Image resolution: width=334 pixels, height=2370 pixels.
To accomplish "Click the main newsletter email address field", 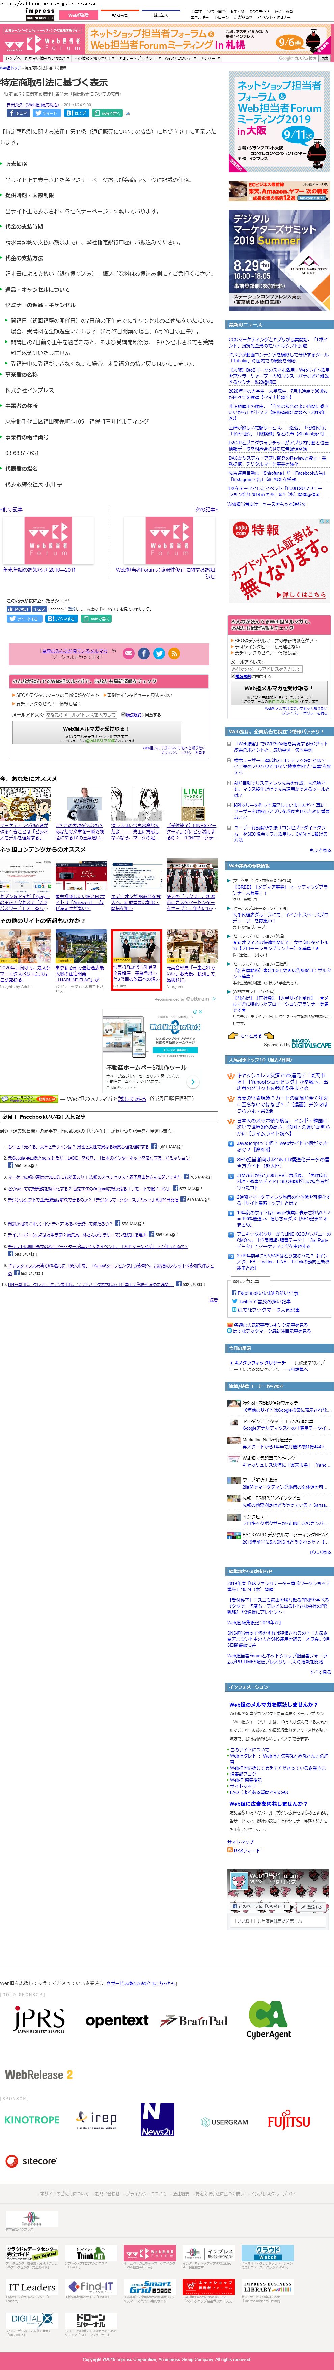I will tap(81, 714).
